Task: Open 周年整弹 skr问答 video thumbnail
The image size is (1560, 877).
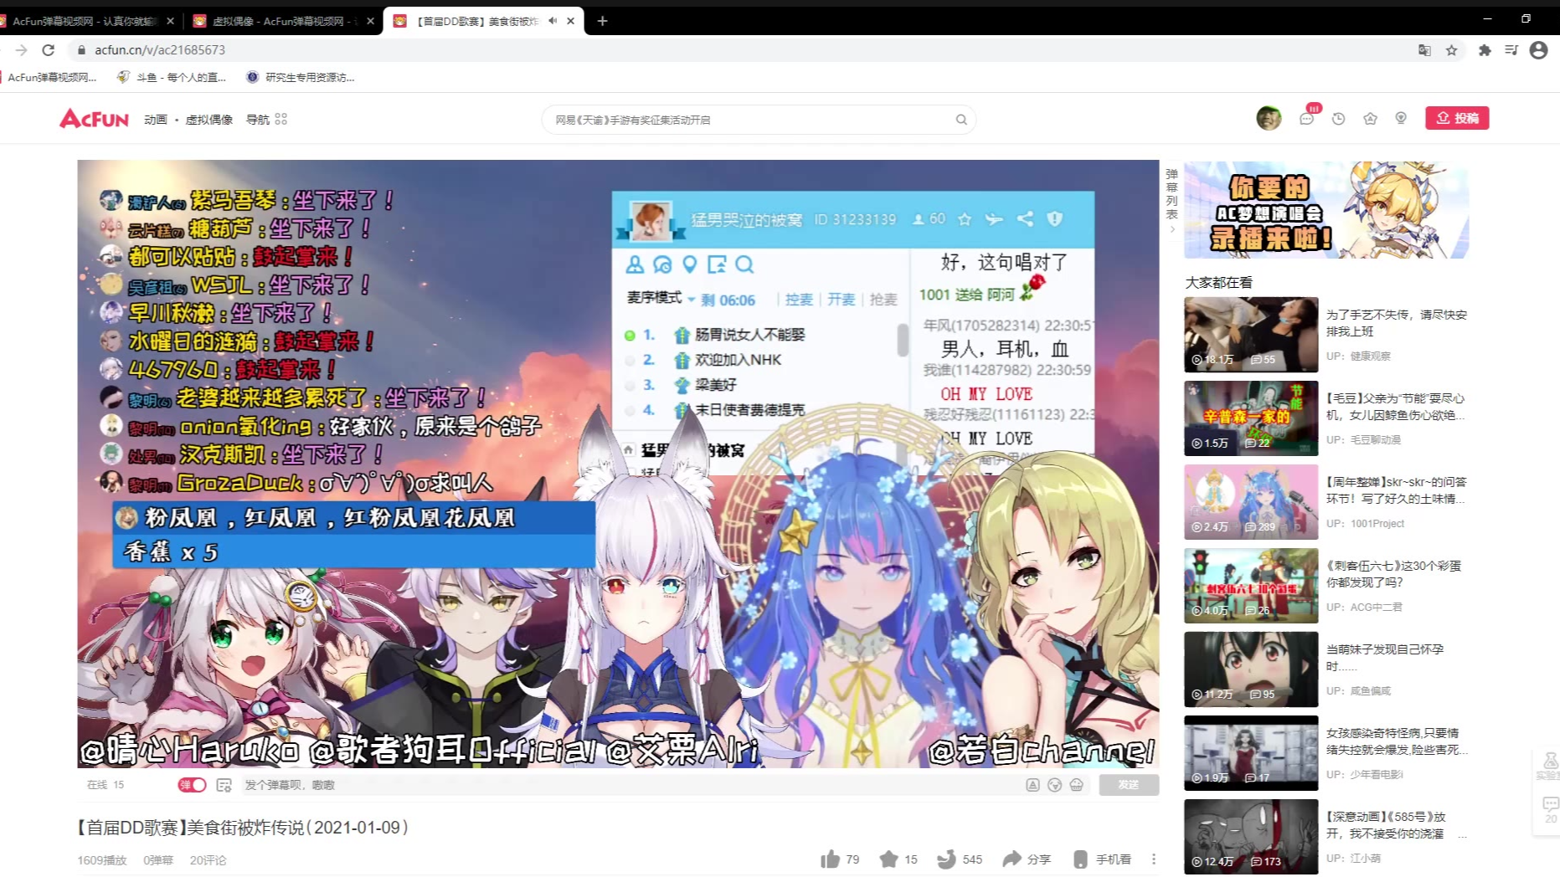Action: click(x=1251, y=502)
